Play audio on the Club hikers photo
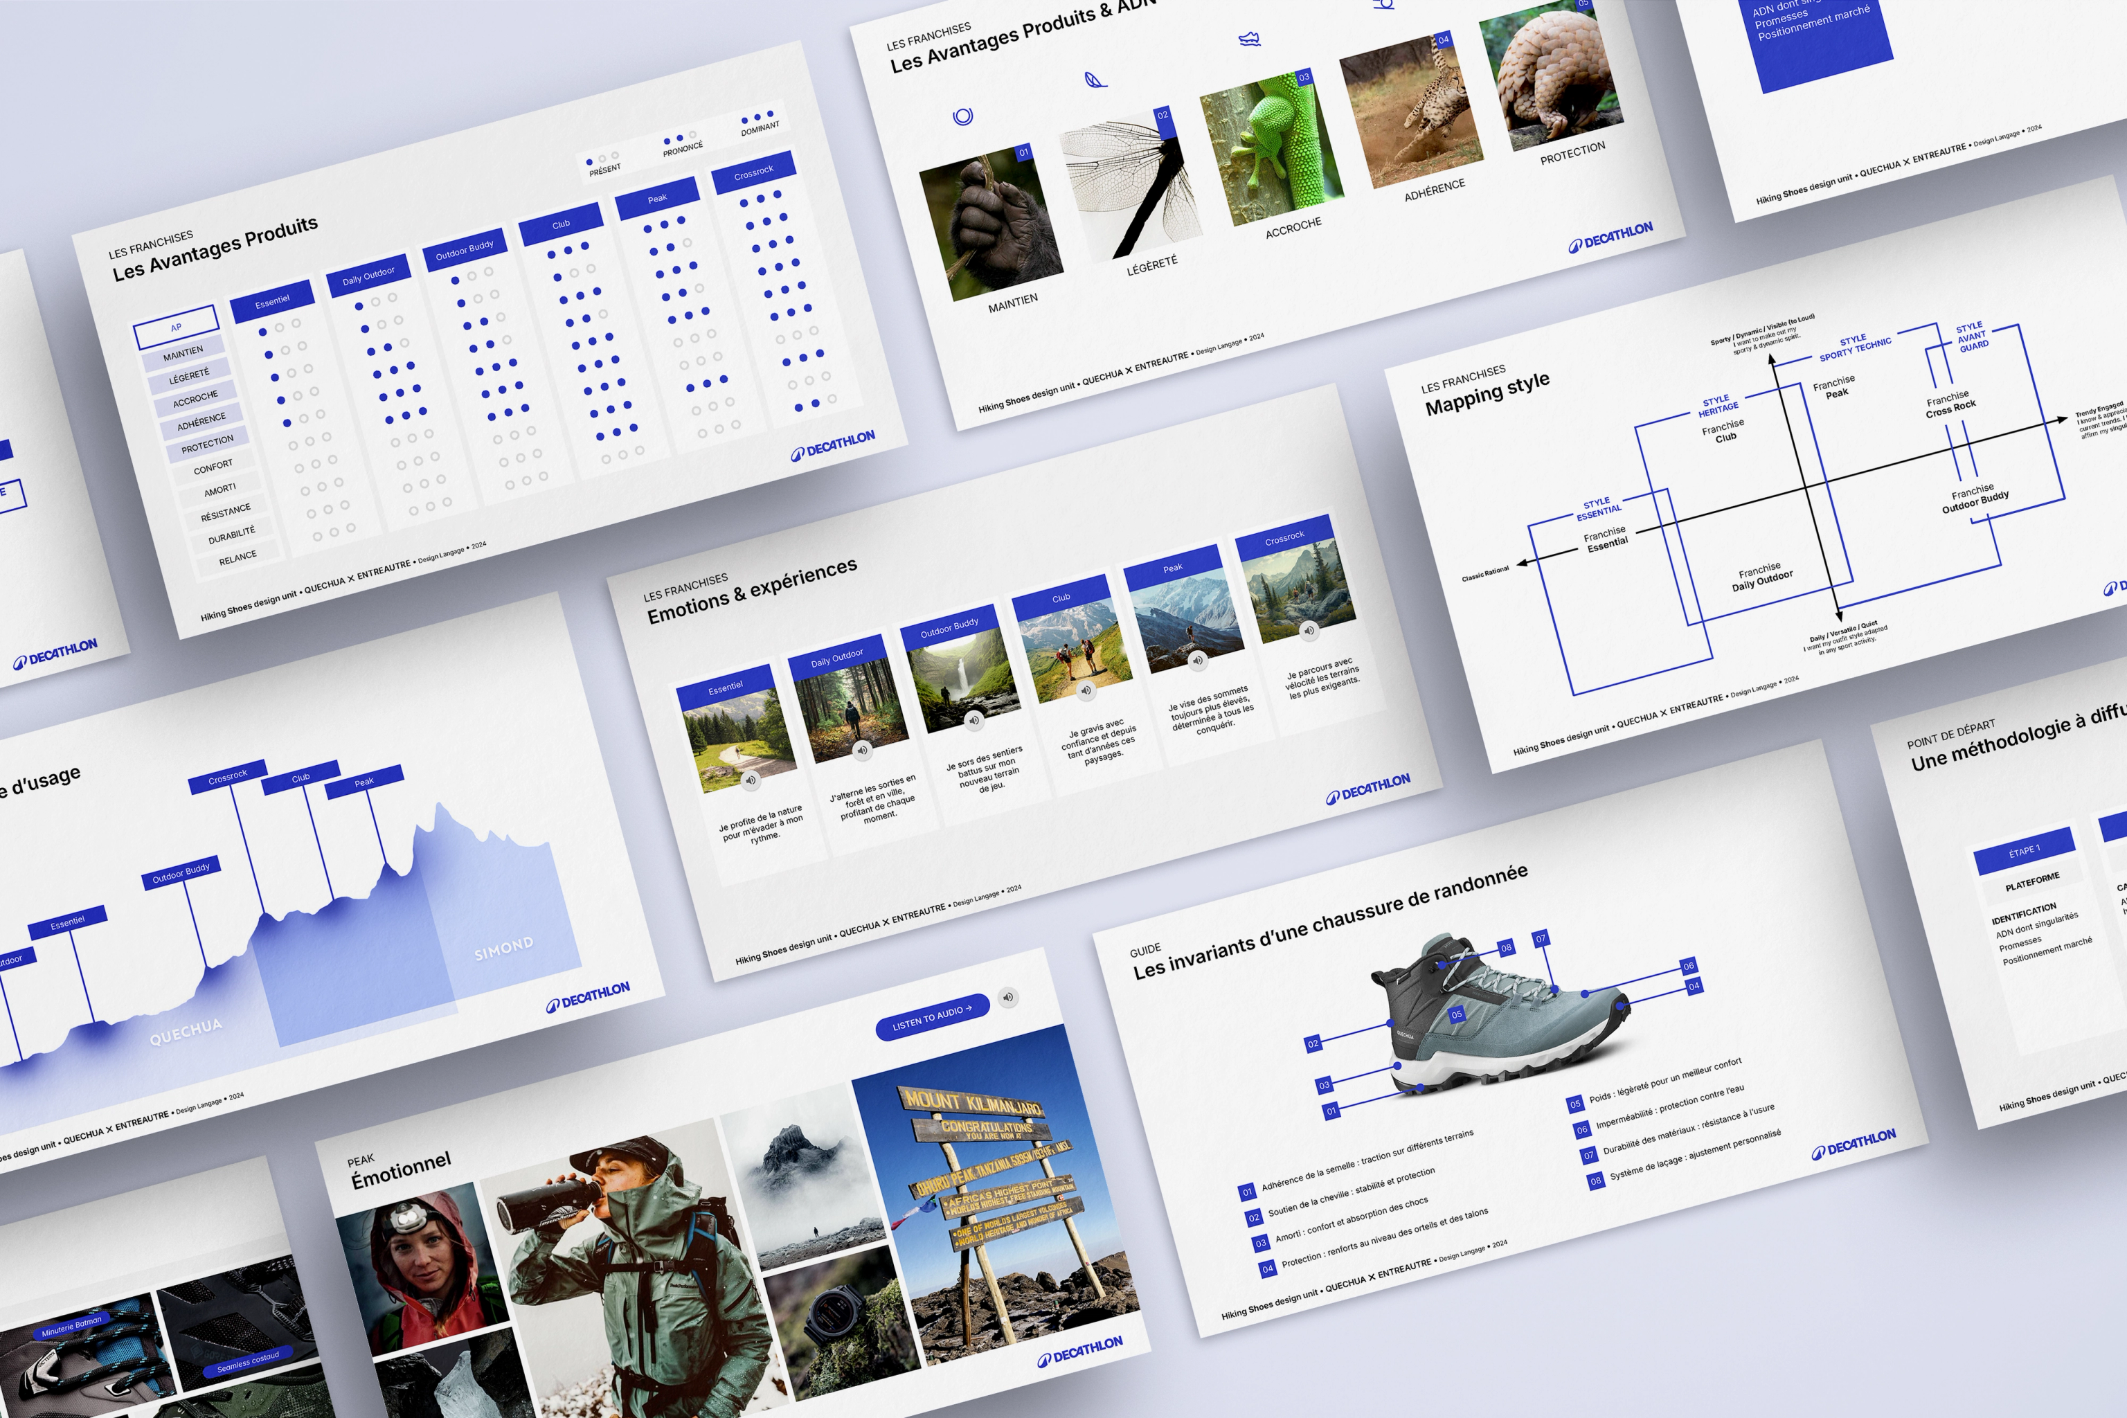 (1086, 690)
